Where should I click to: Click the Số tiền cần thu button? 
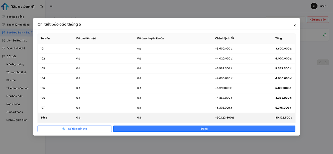[75, 128]
